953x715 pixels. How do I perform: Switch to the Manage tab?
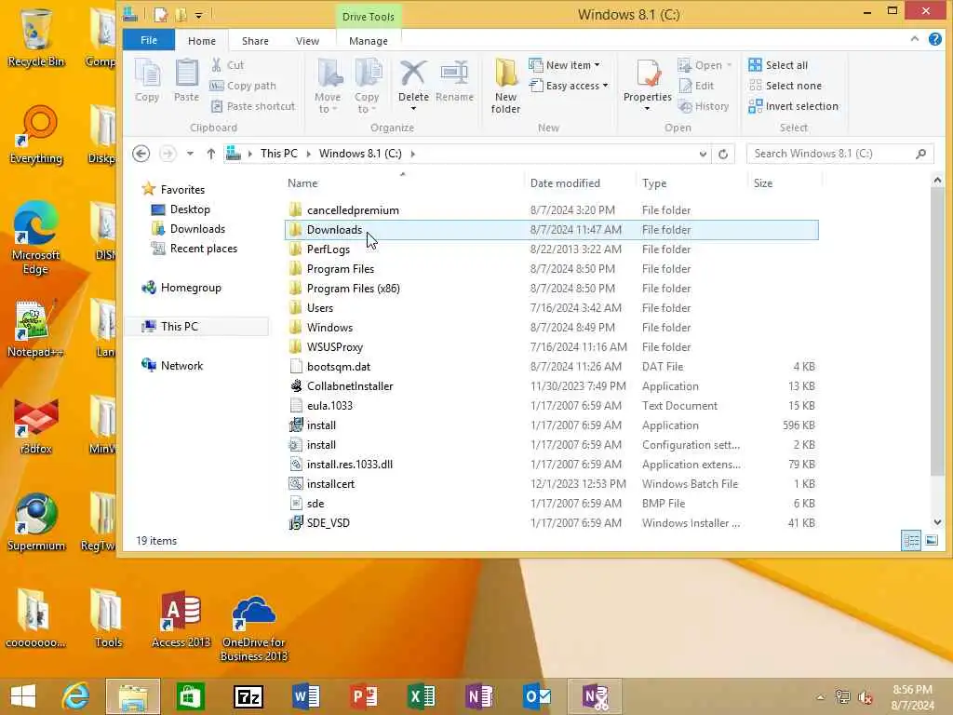[369, 41]
